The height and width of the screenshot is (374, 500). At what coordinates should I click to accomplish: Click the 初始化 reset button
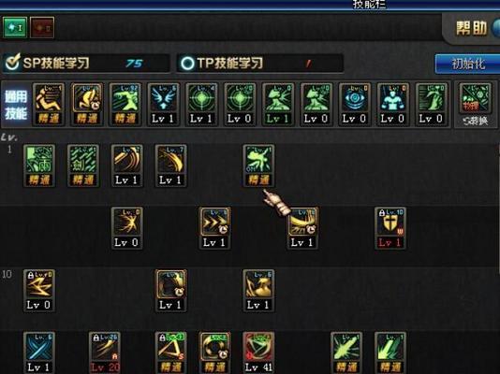coord(467,64)
